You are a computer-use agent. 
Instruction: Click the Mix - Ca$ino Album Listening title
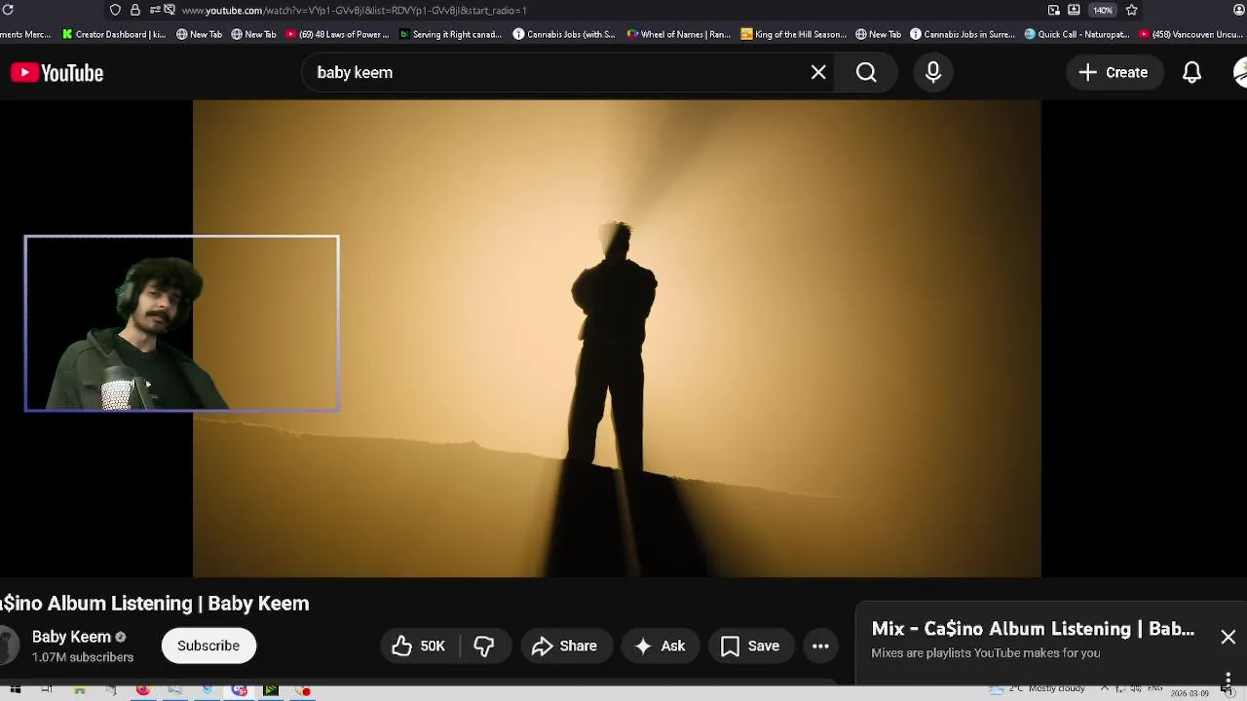coord(1033,629)
